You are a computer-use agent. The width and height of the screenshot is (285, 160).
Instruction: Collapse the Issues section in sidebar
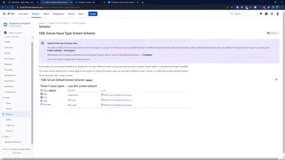point(3,98)
